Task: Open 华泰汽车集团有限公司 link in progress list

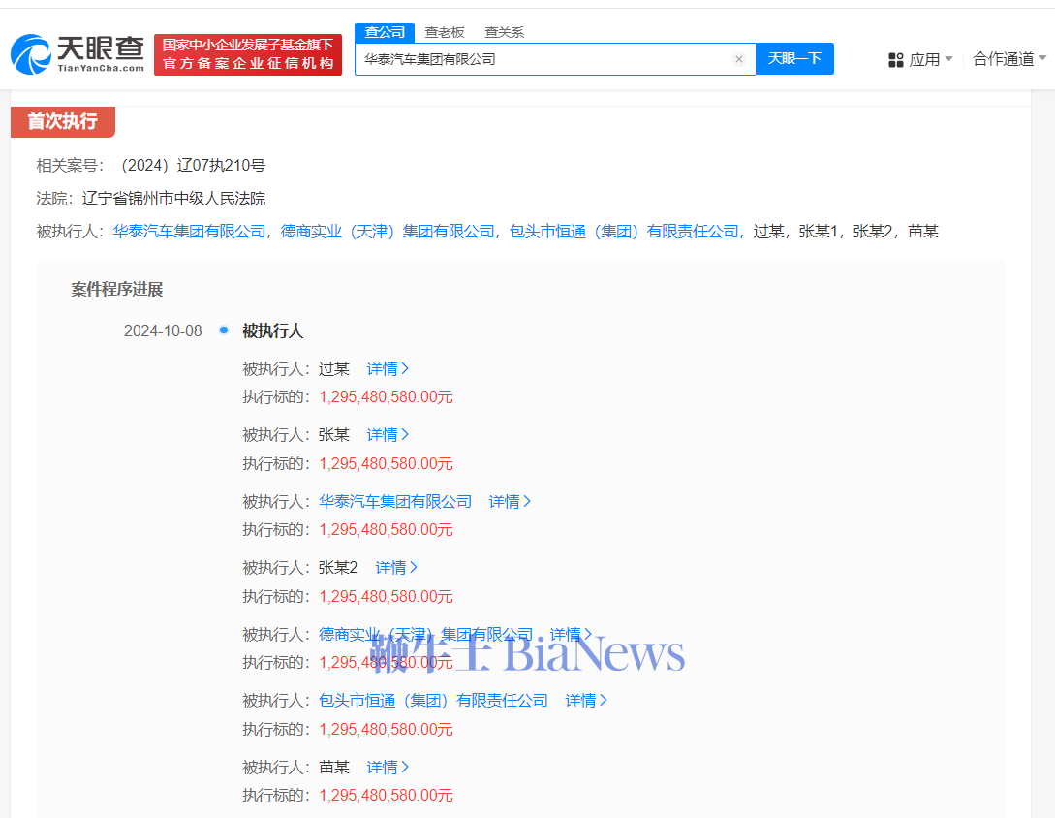Action: click(x=395, y=502)
